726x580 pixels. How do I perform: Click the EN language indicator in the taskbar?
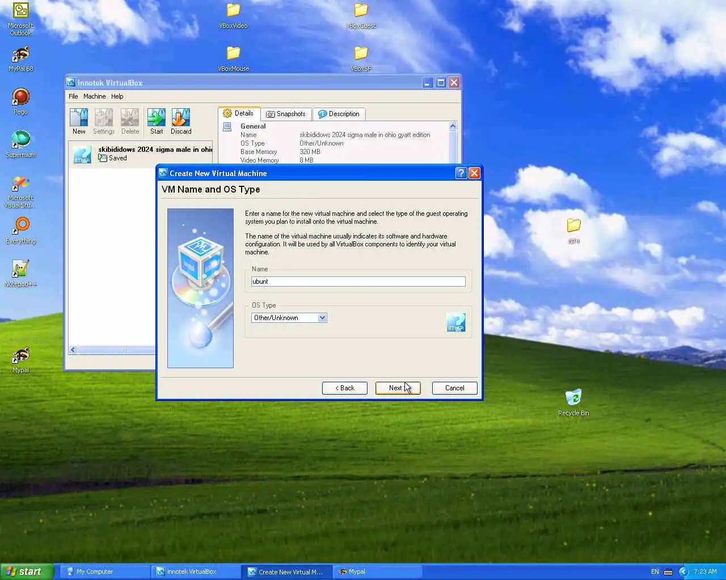pyautogui.click(x=655, y=572)
